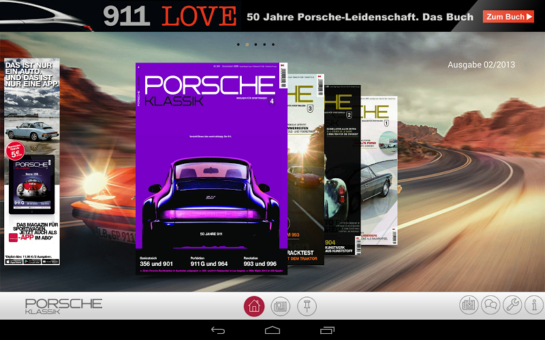Open the wrench settings icon
The width and height of the screenshot is (545, 340).
point(512,305)
